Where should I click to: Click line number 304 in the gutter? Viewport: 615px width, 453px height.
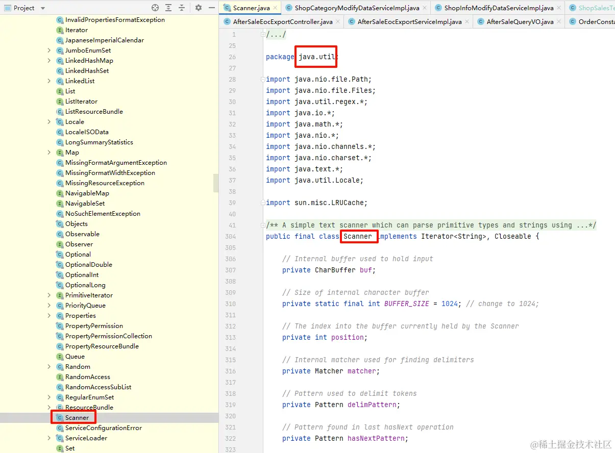[x=230, y=236]
